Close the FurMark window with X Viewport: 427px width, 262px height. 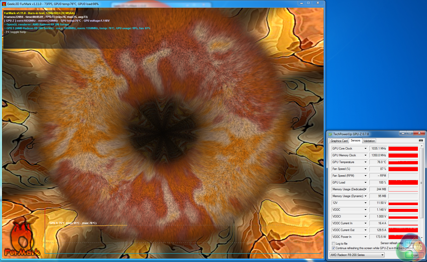click(x=318, y=3)
